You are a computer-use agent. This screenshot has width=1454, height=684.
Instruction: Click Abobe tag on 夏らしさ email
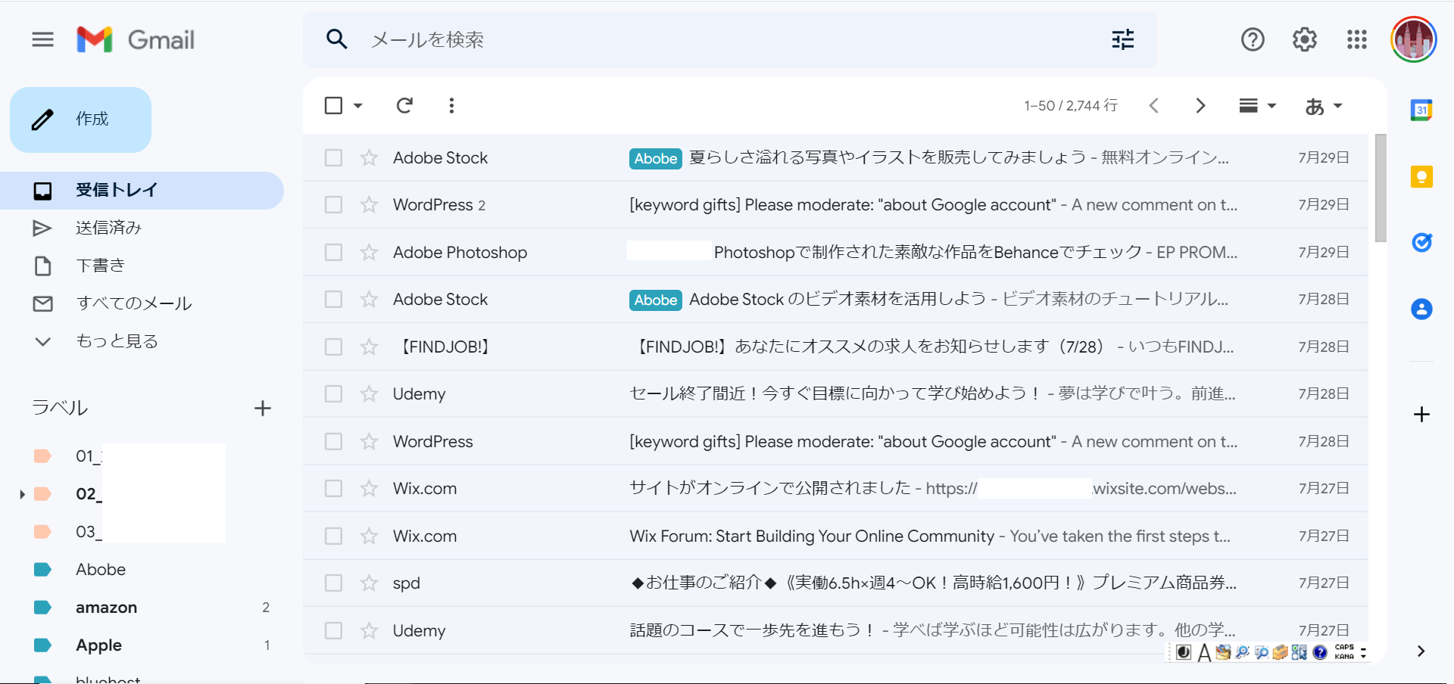[656, 158]
